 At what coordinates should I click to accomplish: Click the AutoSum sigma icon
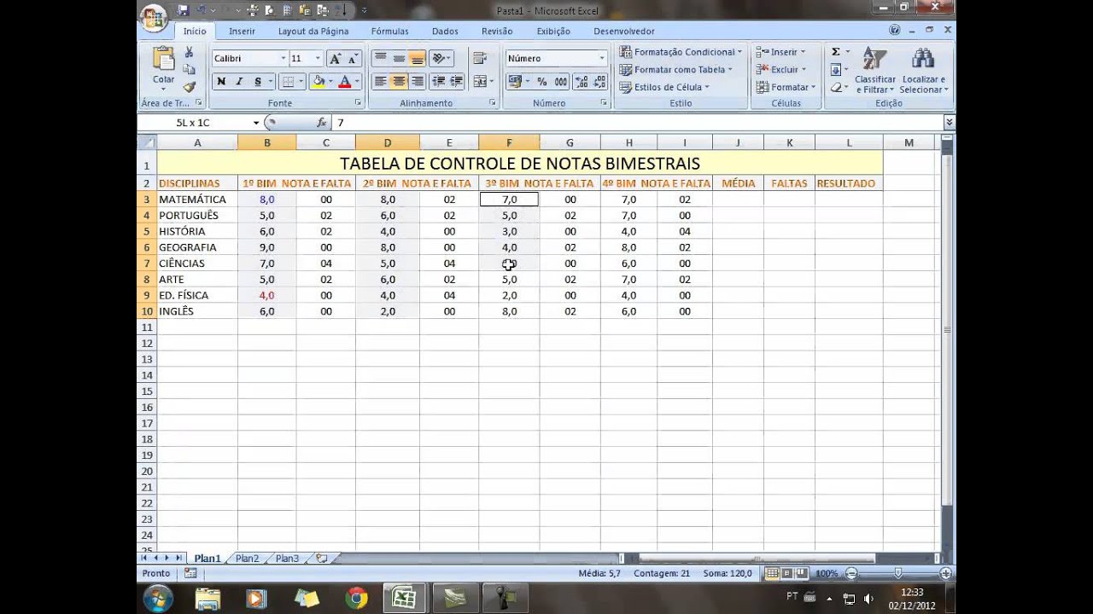tap(836, 52)
